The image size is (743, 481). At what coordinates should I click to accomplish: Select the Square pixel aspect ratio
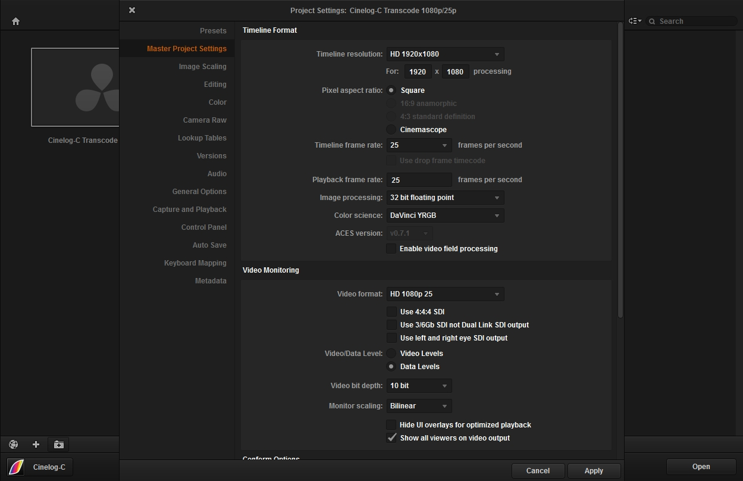pyautogui.click(x=391, y=90)
